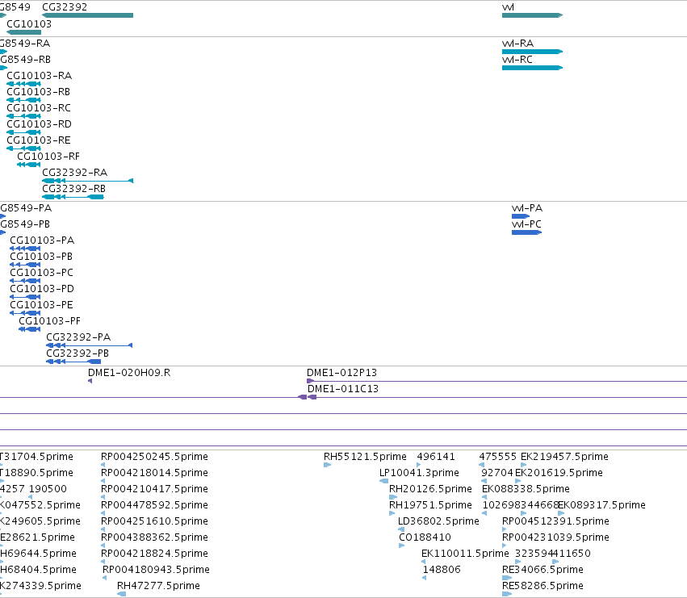Open the RP004218824.5prime EST label

point(155,554)
